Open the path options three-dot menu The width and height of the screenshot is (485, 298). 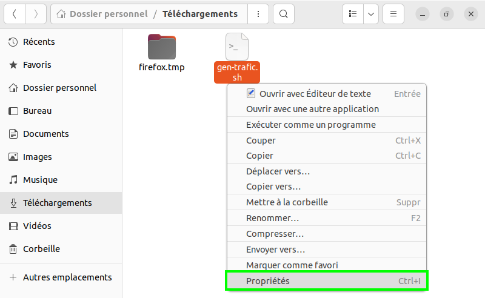click(258, 14)
